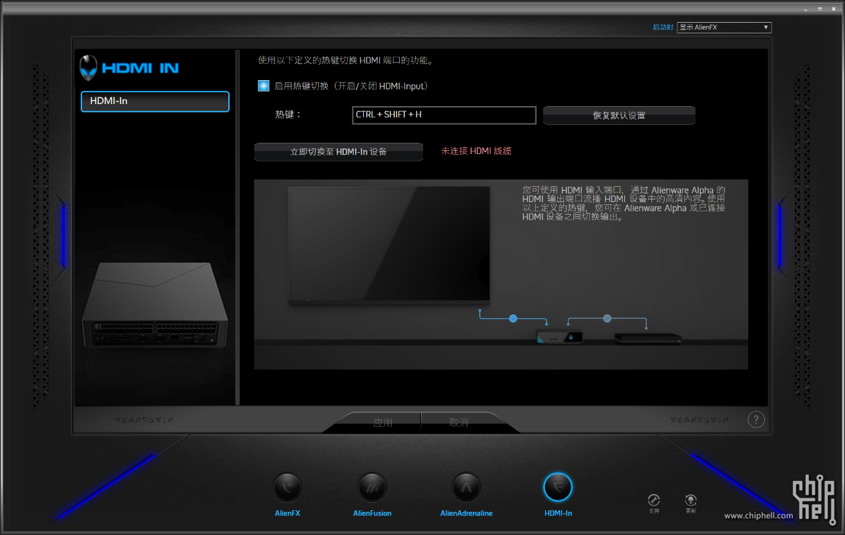Click the CTRL + SHIFT + H hotkey field

[444, 115]
